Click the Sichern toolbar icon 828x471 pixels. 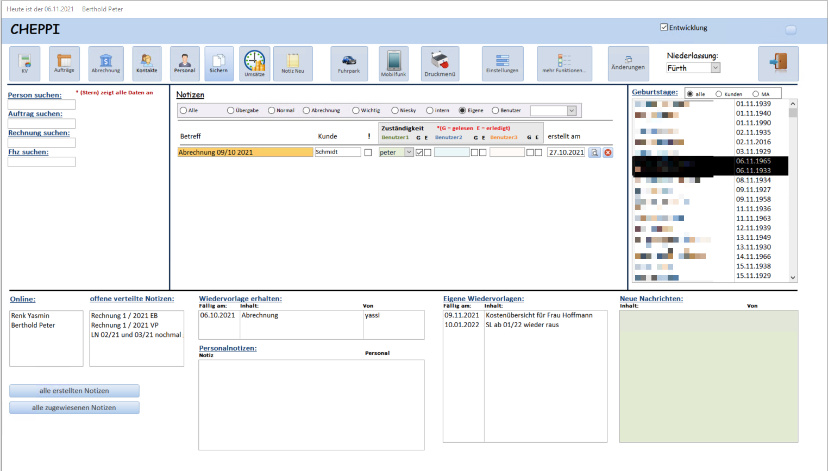(219, 63)
